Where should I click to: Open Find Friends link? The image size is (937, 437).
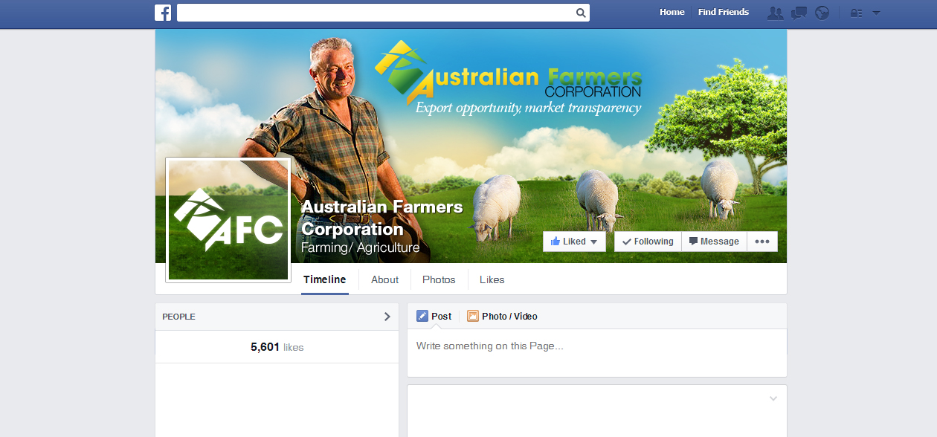click(724, 12)
